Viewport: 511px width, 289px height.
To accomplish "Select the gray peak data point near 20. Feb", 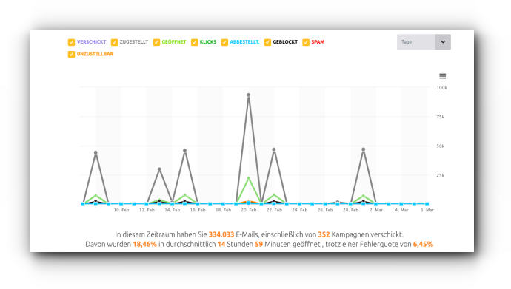I will [x=249, y=95].
